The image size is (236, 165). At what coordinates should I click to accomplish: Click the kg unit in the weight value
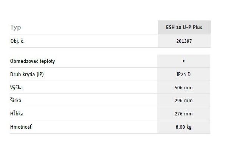pyautogui.click(x=189, y=127)
